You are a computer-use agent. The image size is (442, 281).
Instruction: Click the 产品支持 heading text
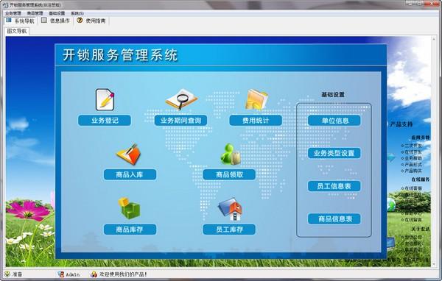pyautogui.click(x=401, y=124)
